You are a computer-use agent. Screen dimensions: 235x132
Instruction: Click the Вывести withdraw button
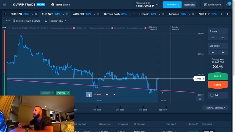click(x=189, y=5)
